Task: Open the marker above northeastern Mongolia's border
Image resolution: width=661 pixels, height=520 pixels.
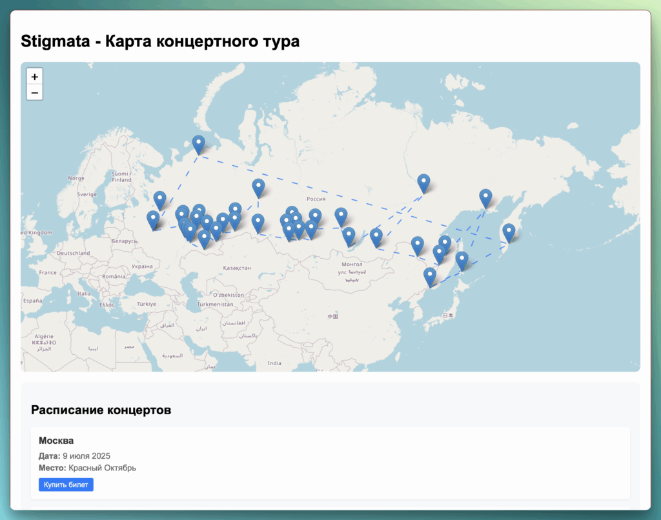Action: tap(376, 238)
